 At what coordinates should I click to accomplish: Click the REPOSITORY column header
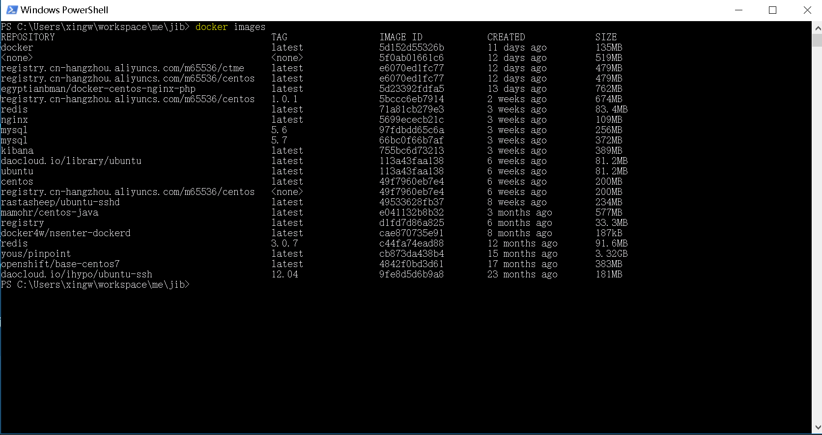tap(28, 37)
